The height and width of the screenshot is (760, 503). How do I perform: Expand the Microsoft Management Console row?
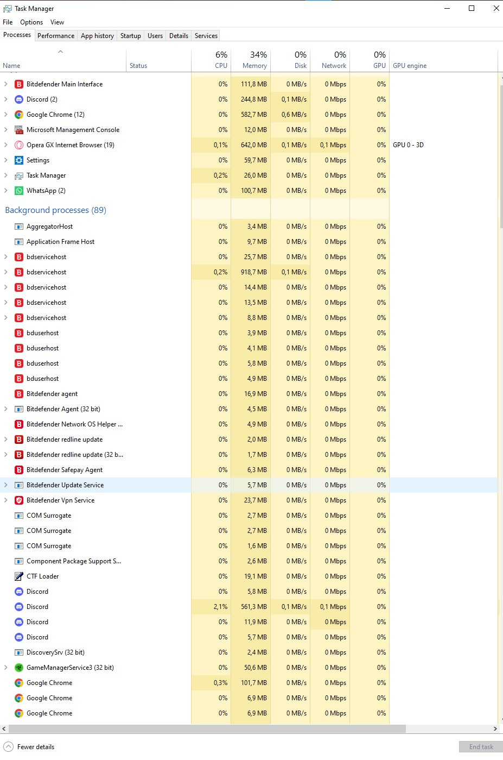pos(6,130)
